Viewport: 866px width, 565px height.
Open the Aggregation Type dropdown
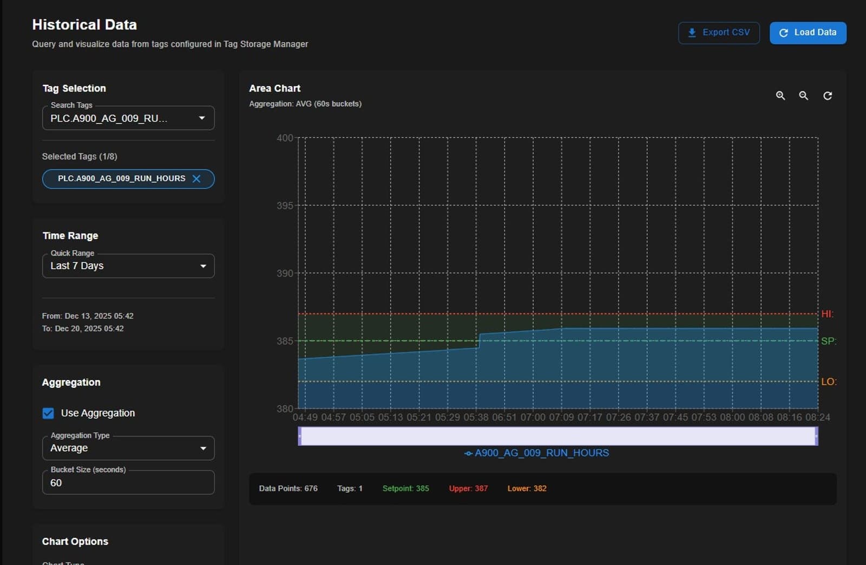(128, 448)
